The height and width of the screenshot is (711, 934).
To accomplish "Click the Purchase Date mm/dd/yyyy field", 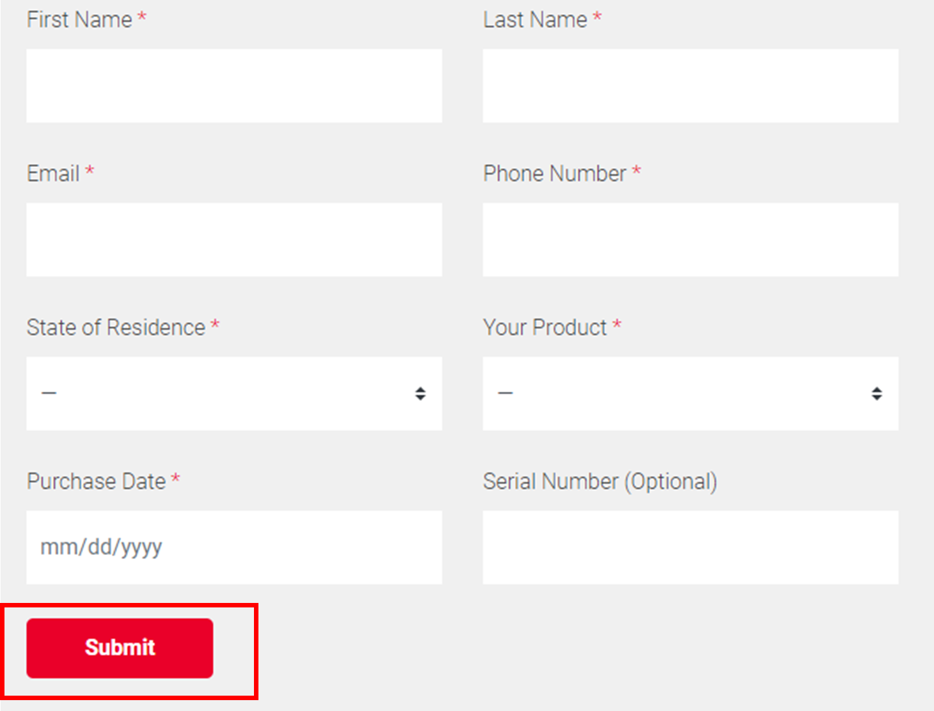I will click(x=234, y=547).
